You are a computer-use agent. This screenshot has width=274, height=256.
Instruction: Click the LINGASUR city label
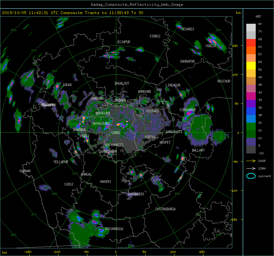click(x=173, y=85)
